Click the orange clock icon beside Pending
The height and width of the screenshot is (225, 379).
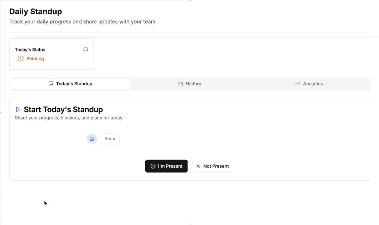coord(20,59)
